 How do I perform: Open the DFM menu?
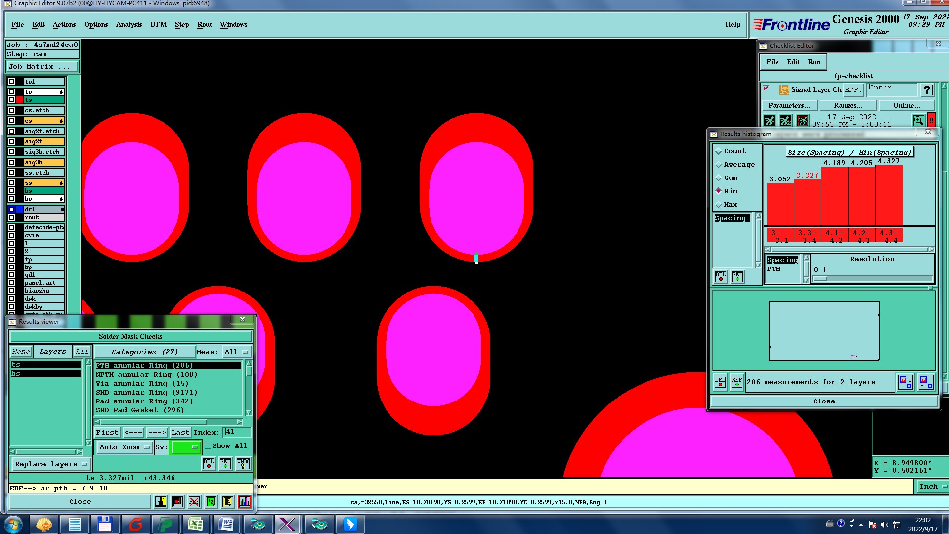(158, 24)
